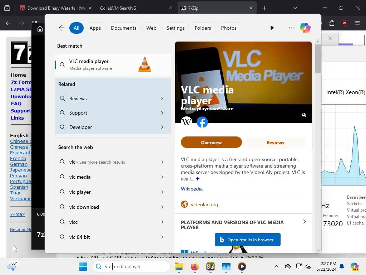Click the play arrow icon next to Photos filter
The width and height of the screenshot is (366, 275).
click(272, 28)
